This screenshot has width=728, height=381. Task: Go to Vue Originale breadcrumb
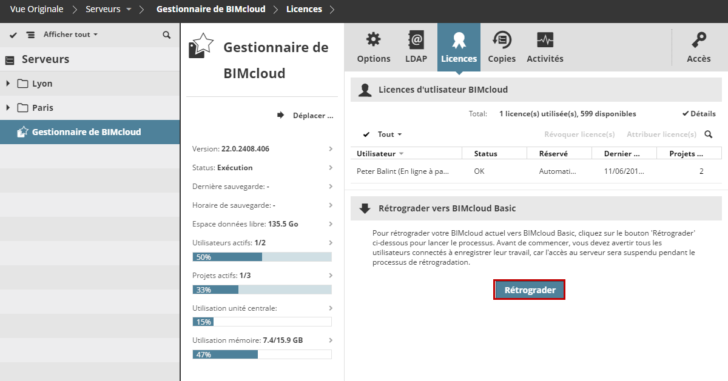click(36, 9)
